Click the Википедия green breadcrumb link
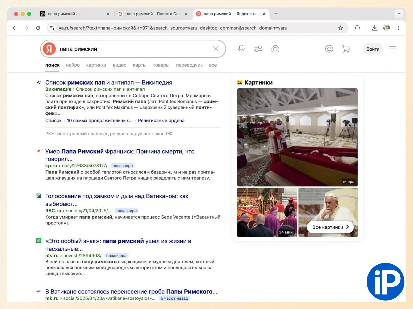Viewport: 413px width, 309px height. point(58,89)
